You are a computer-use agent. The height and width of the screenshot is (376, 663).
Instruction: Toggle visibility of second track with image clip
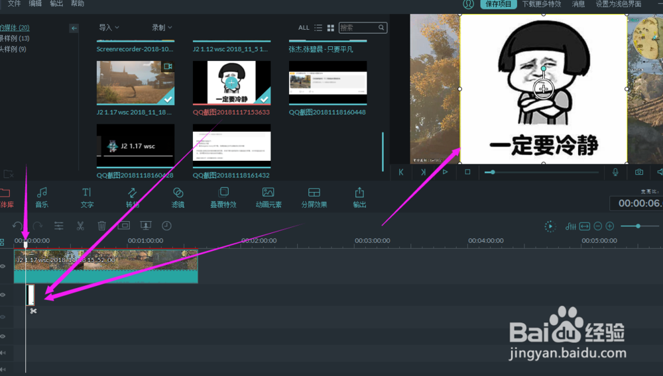click(x=3, y=295)
